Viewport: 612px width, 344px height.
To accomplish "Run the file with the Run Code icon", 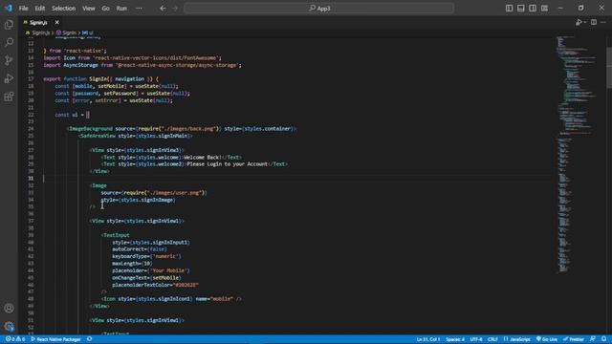I will point(579,22).
